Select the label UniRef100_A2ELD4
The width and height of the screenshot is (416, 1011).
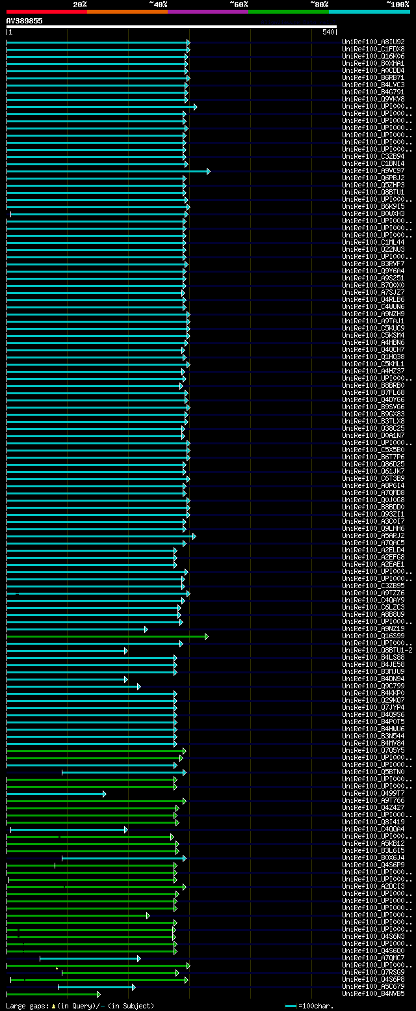(x=373, y=550)
